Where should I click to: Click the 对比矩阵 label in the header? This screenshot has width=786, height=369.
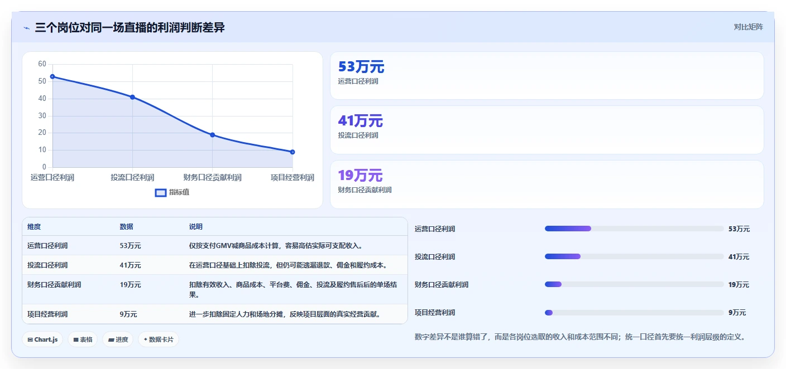click(748, 27)
